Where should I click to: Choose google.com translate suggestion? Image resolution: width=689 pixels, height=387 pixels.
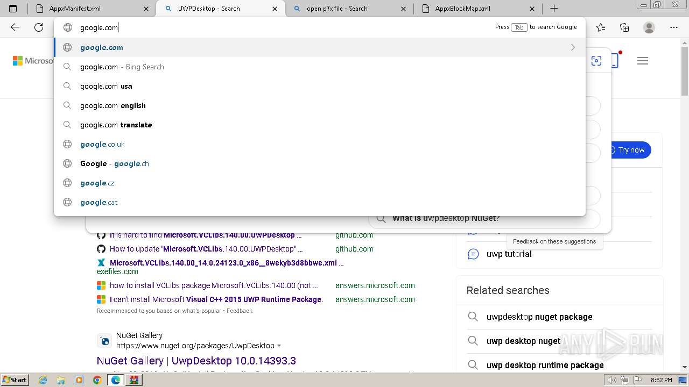320,125
